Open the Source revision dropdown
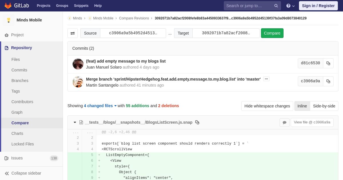343x180 pixels. pyautogui.click(x=133, y=33)
